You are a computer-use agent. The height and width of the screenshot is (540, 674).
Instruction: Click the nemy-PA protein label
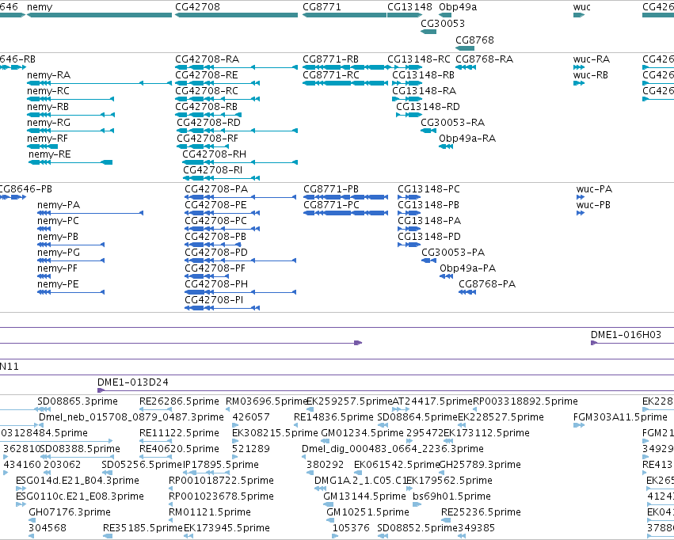pos(59,205)
